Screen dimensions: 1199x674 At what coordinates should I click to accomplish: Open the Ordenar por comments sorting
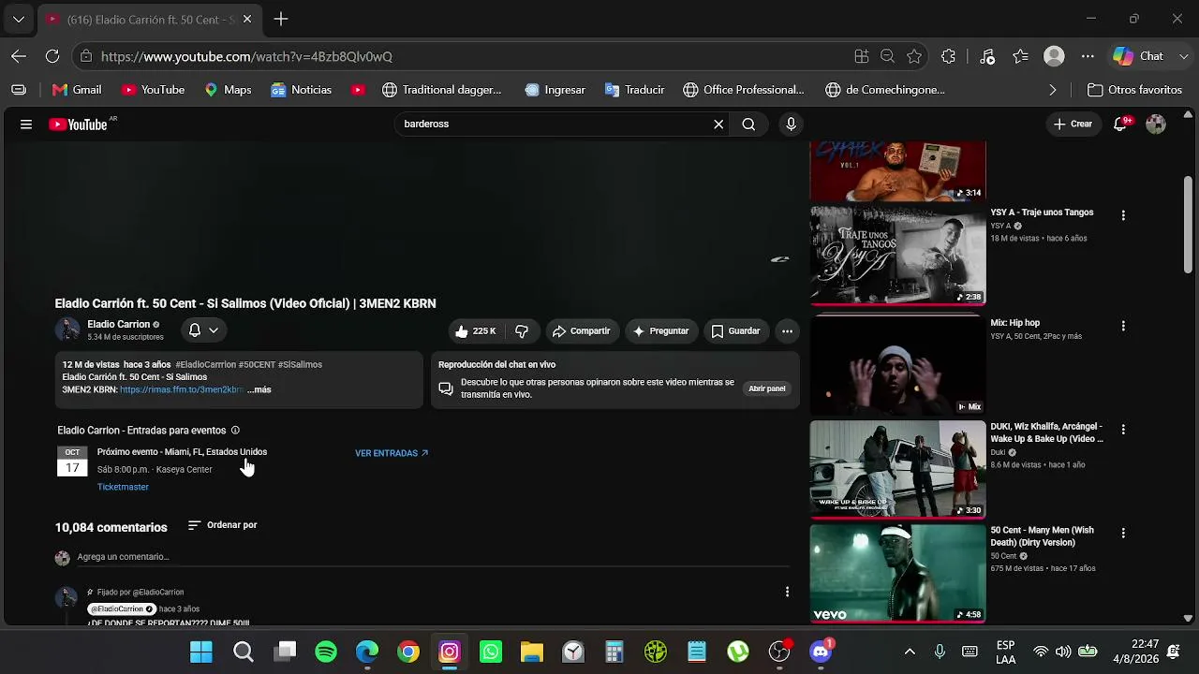(223, 525)
